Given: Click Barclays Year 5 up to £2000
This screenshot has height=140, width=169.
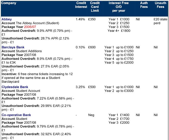Looking at the screenshot, I should [119, 63].
